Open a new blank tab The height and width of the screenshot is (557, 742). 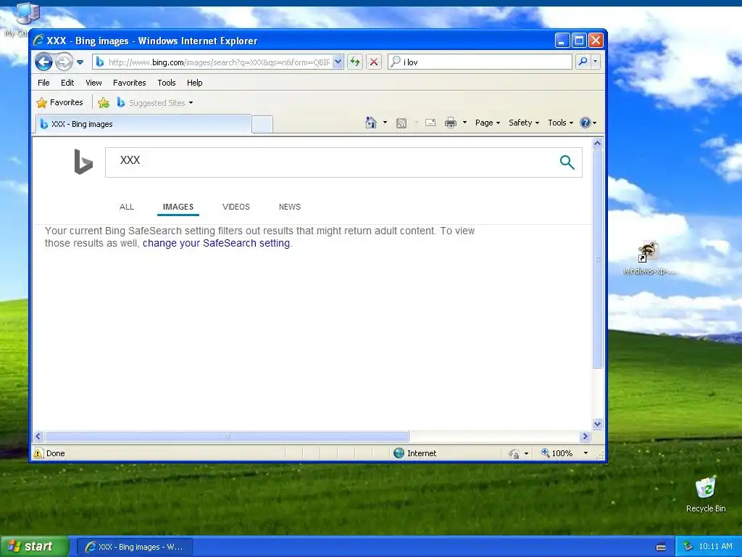[262, 124]
